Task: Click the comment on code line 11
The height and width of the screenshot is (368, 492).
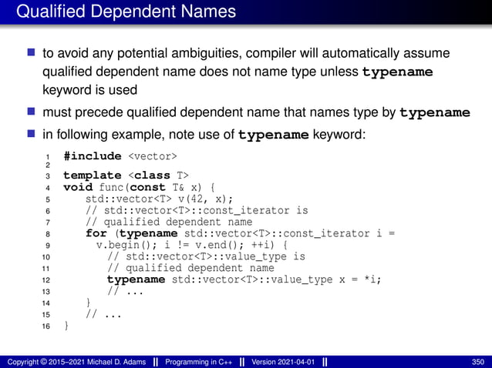Action: pyautogui.click(x=190, y=268)
